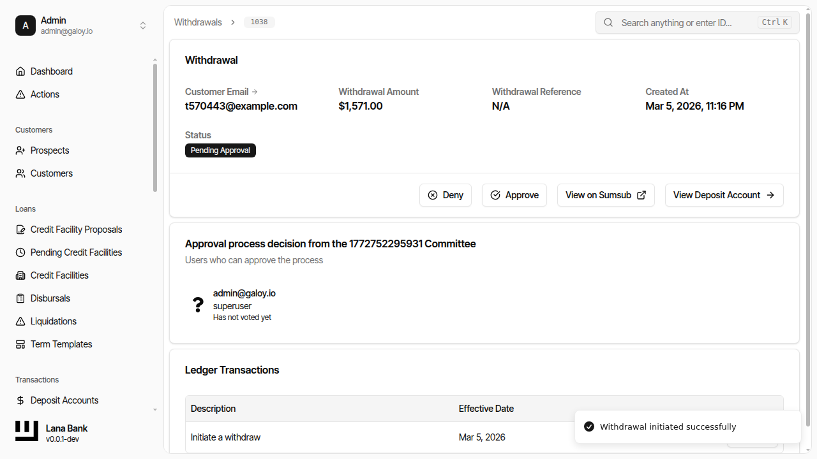Click inside the search anything field
The image size is (817, 459).
pos(677,22)
